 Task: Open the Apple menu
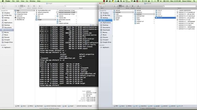(x=3, y=1)
